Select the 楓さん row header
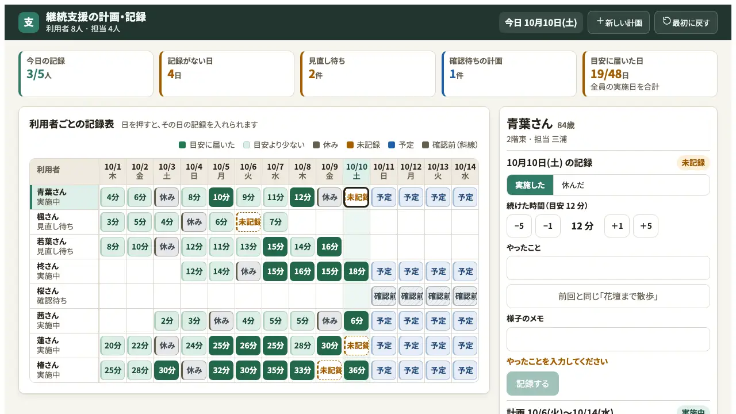Viewport: 736px width, 414px height. (64, 222)
